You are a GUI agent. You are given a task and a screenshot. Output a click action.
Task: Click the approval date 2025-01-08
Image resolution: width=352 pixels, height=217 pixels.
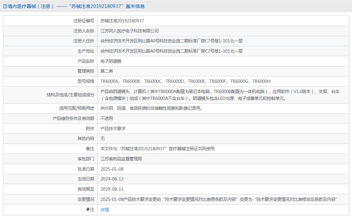pyautogui.click(x=112, y=169)
